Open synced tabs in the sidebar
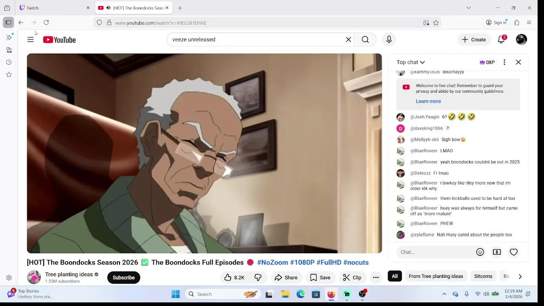544x306 pixels. 9,50
